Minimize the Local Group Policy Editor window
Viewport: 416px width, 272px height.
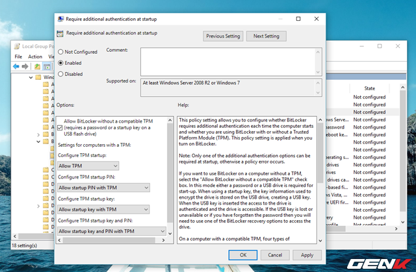pos(361,46)
